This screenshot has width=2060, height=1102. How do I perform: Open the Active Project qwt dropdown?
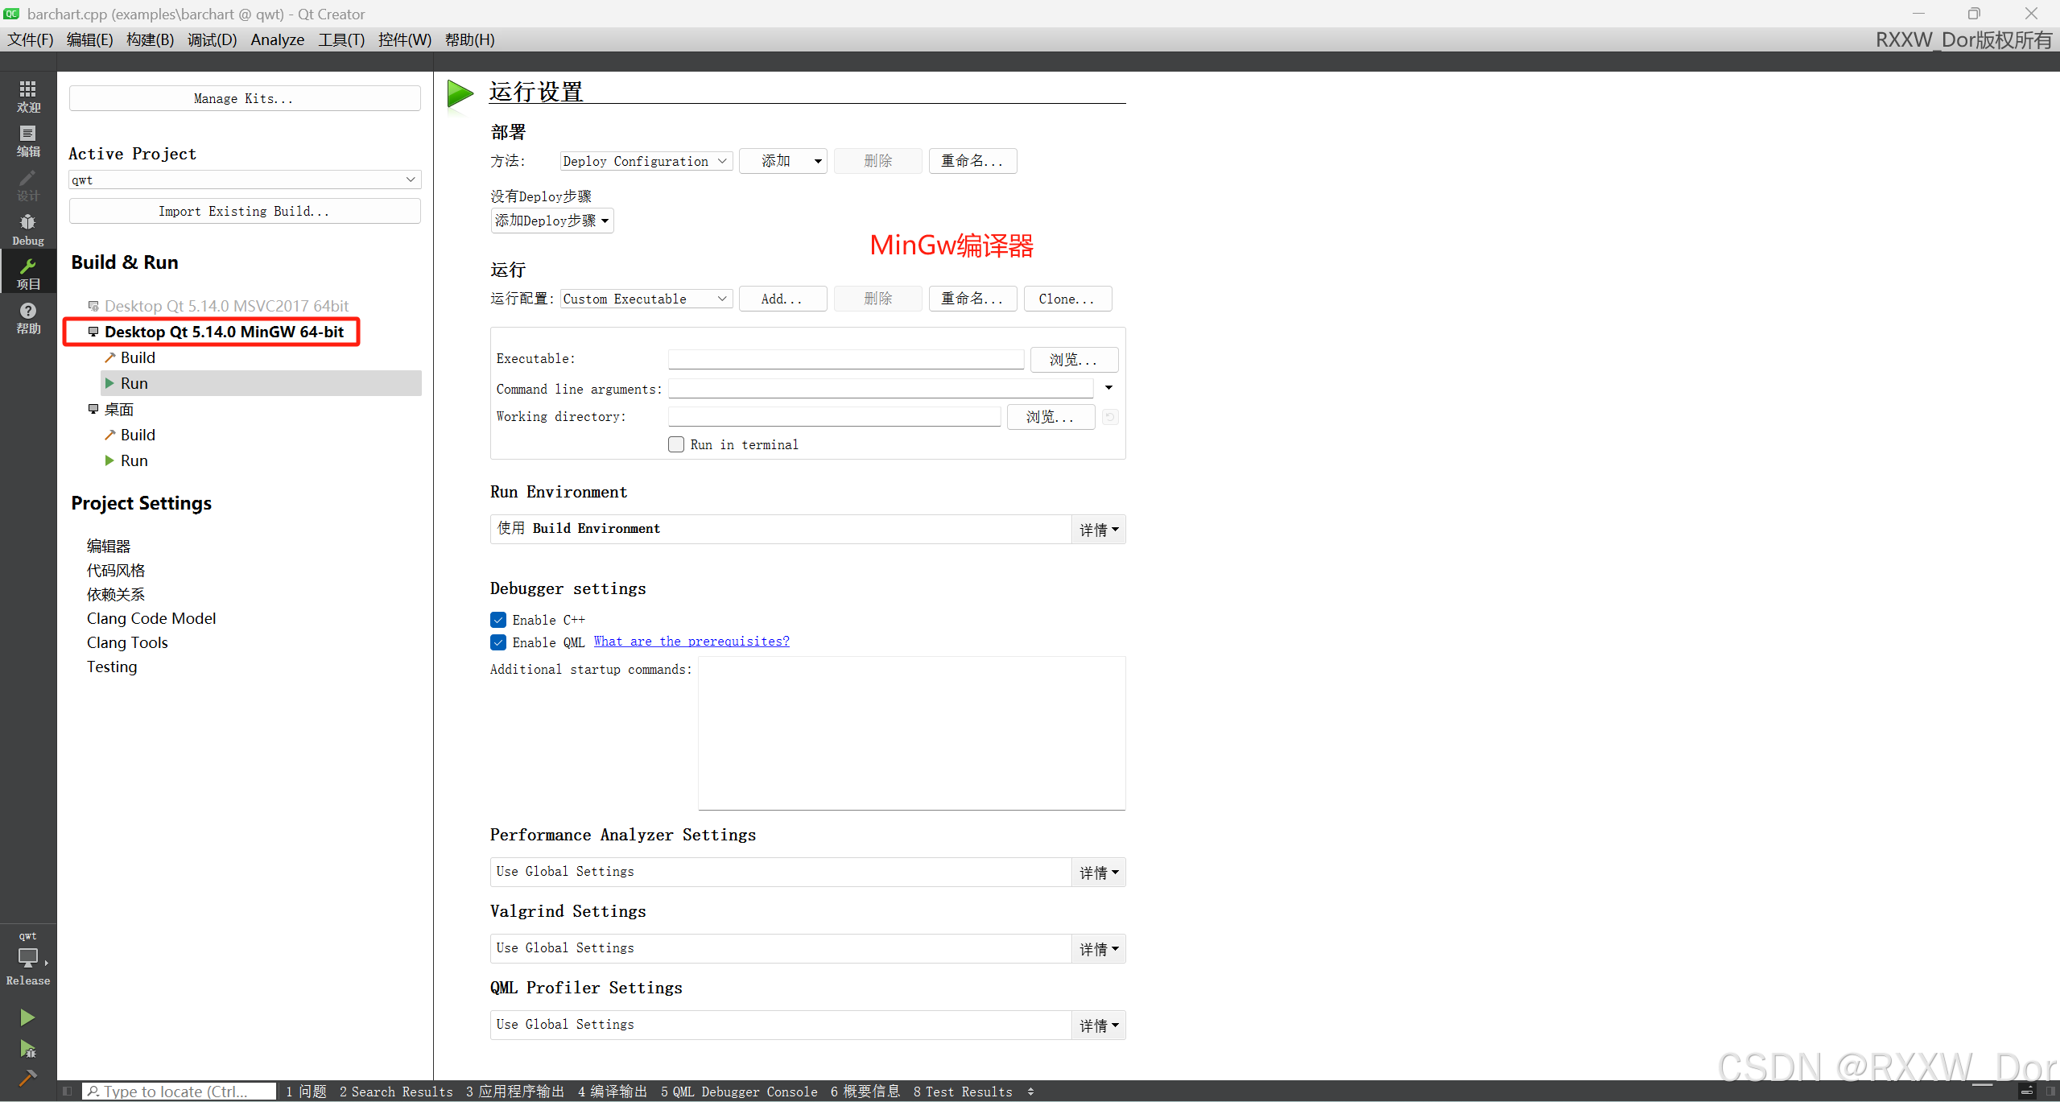click(244, 180)
